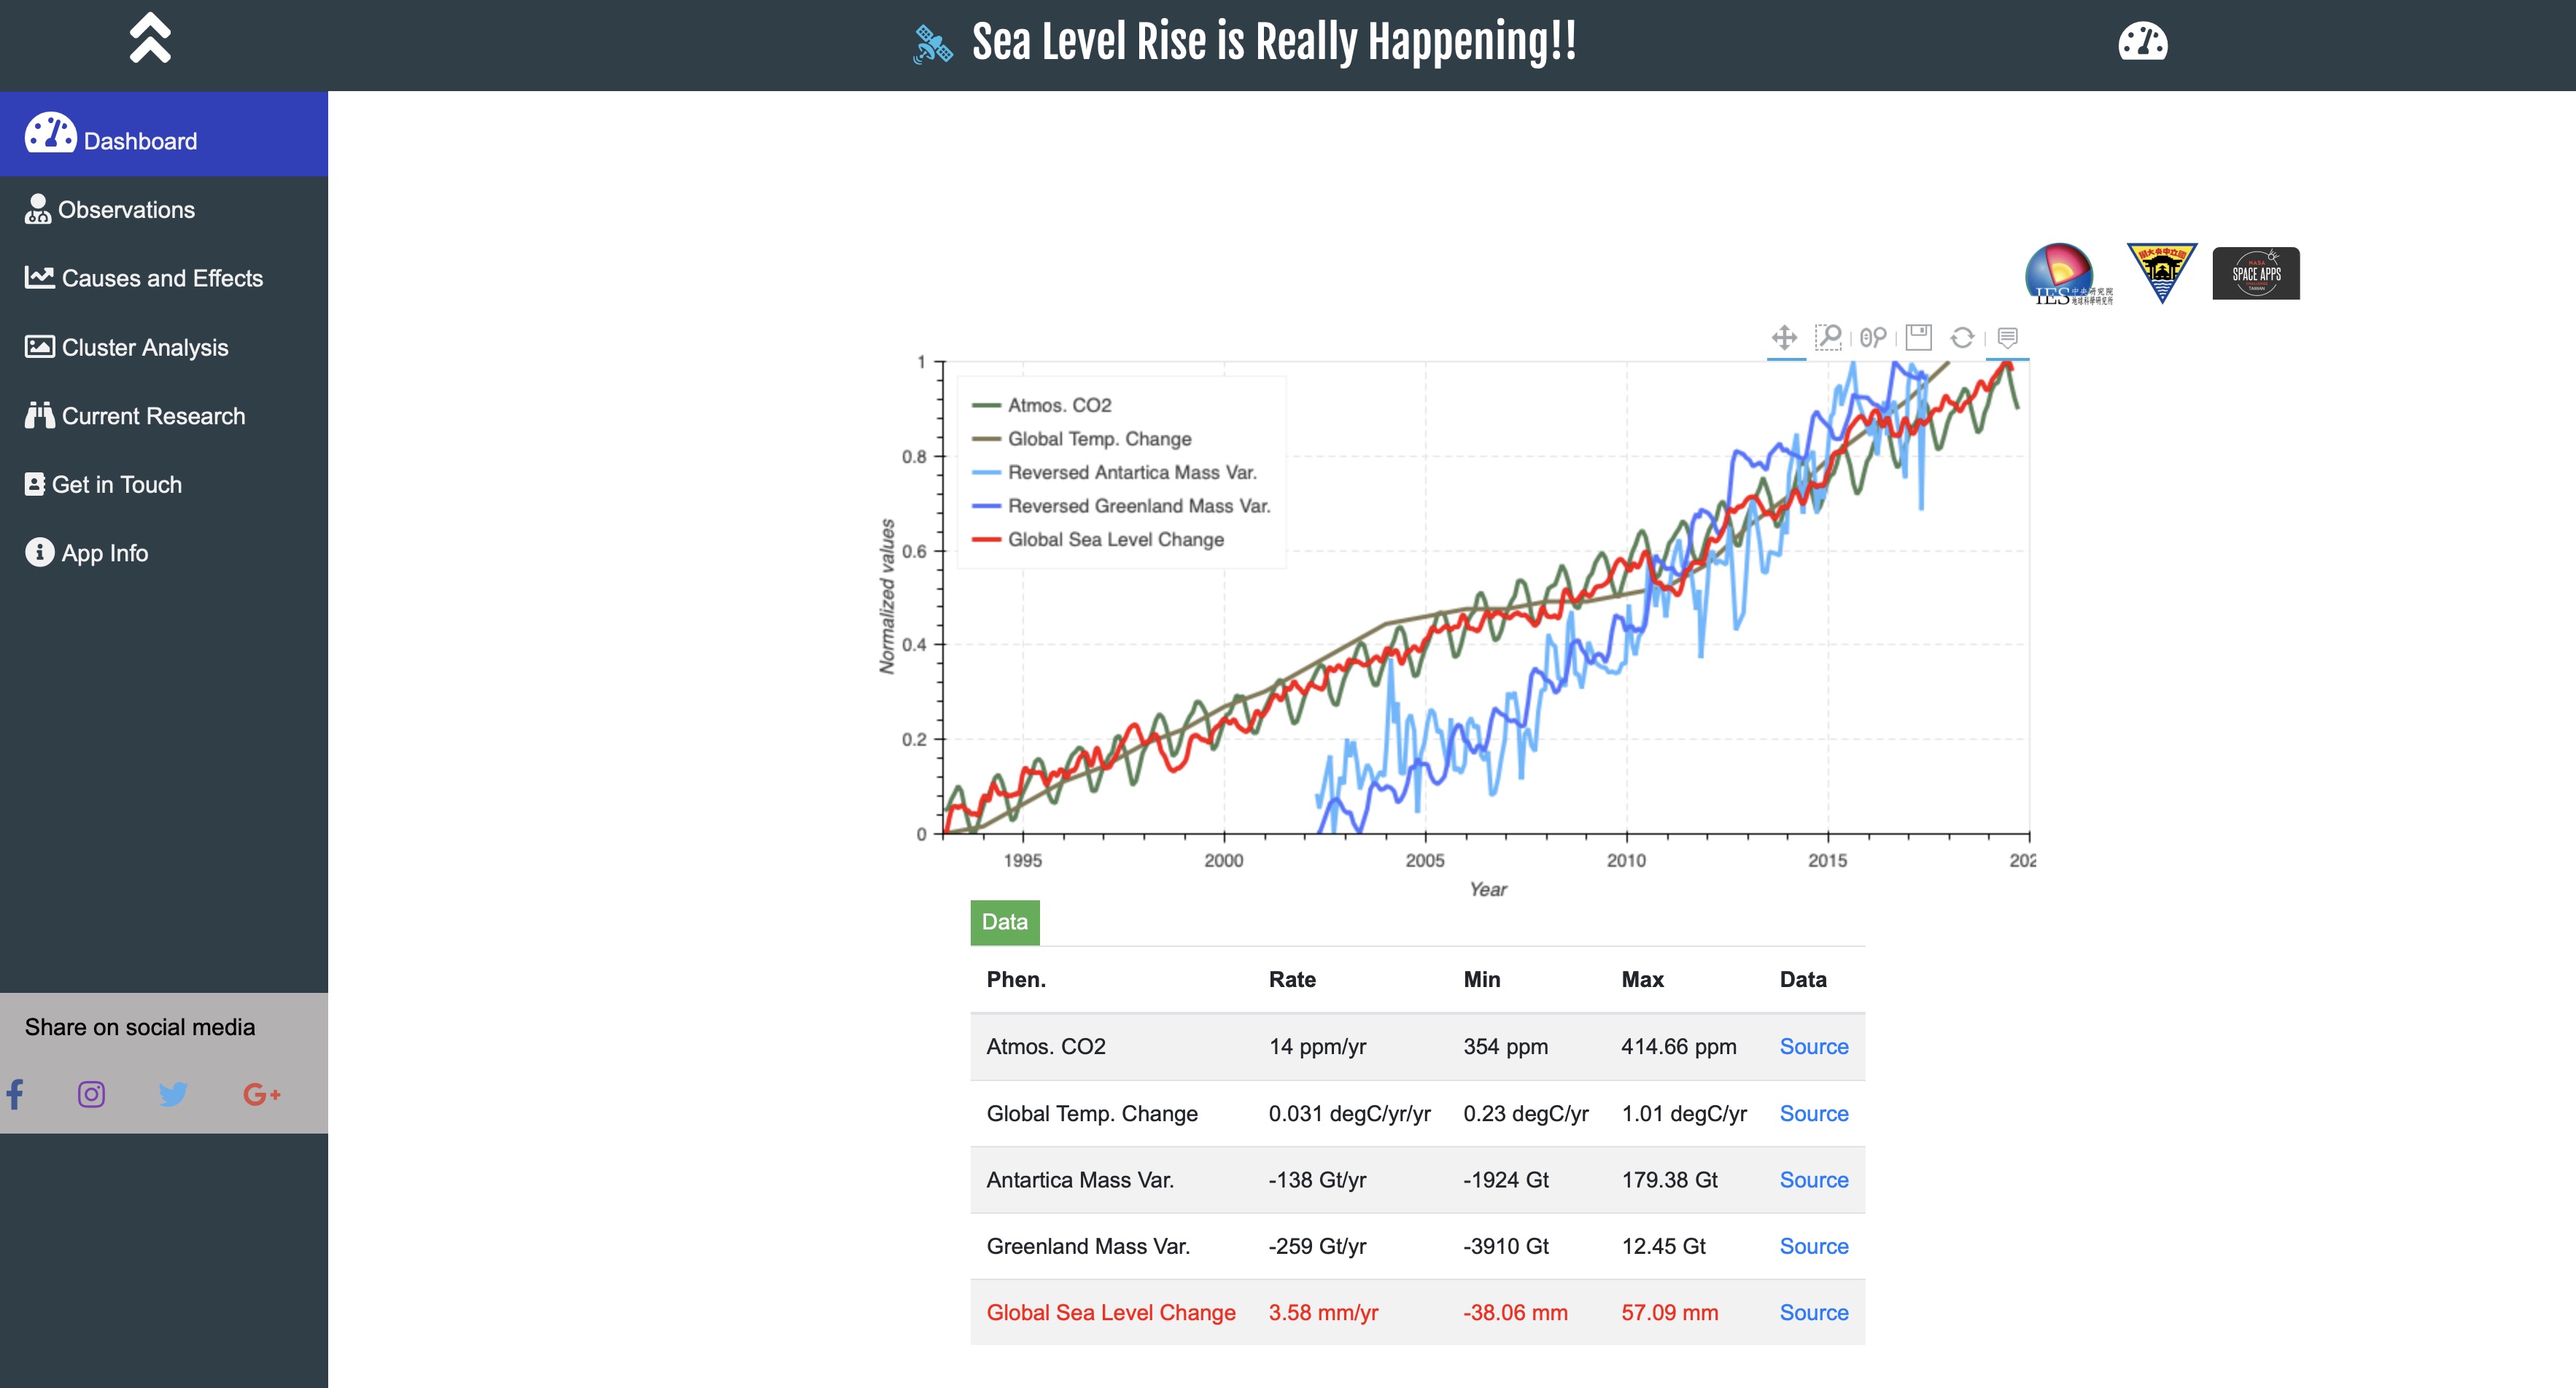Switch to the green Data tab
2576x1388 pixels.
pos(1004,922)
